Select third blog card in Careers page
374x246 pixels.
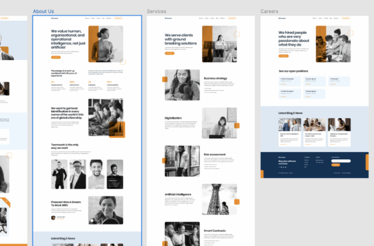tap(339, 132)
